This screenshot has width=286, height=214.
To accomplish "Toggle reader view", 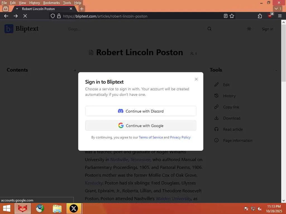I will tap(226, 16).
